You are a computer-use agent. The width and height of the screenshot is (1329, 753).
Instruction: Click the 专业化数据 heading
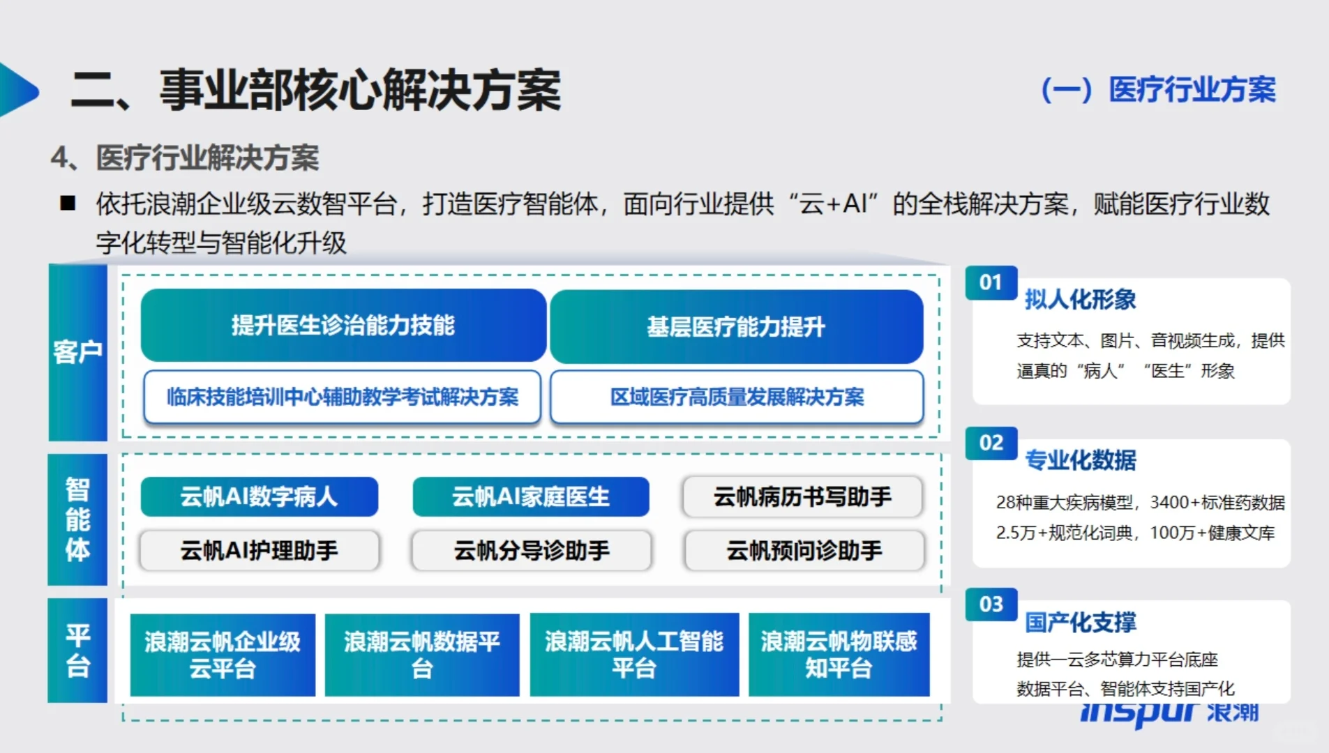pos(1080,460)
